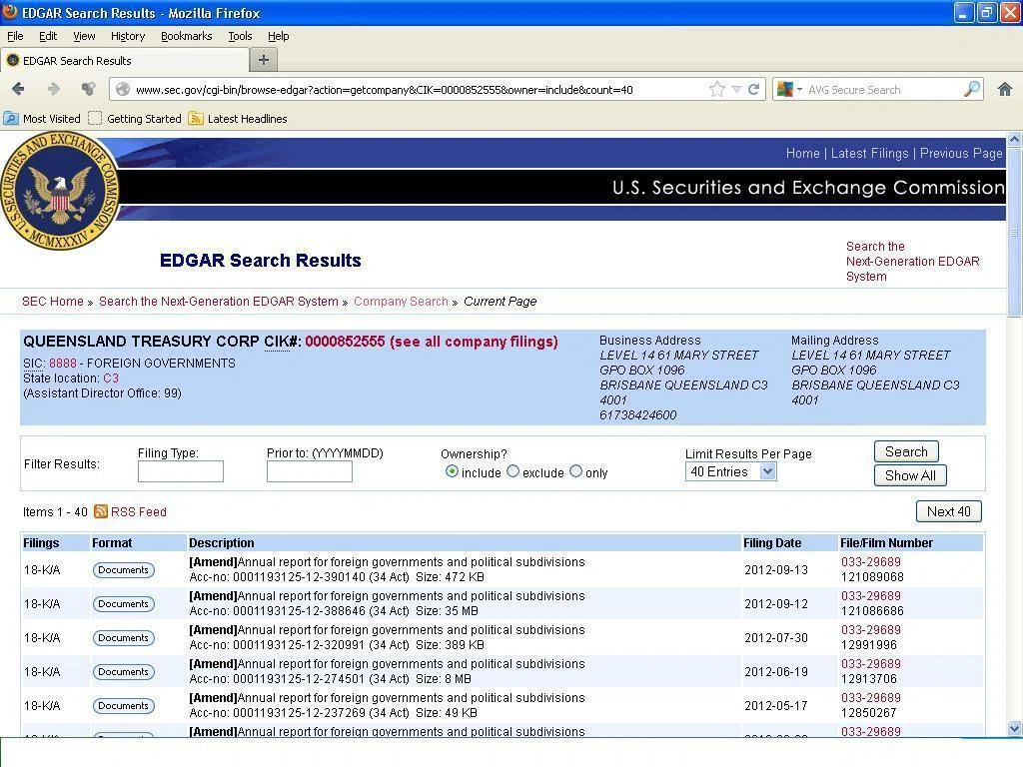Click the vertical scrollbar down arrow
Screen dimensions: 1023x767
1015,728
